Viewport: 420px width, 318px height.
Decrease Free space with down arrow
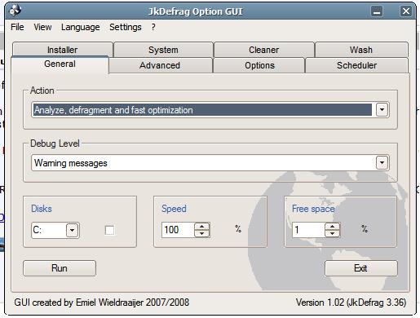click(x=332, y=233)
